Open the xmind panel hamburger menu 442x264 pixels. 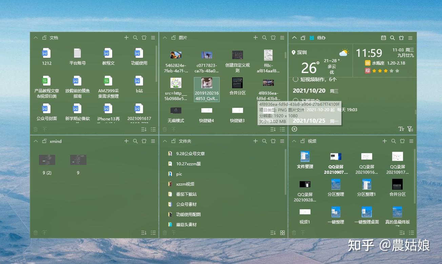(x=153, y=141)
